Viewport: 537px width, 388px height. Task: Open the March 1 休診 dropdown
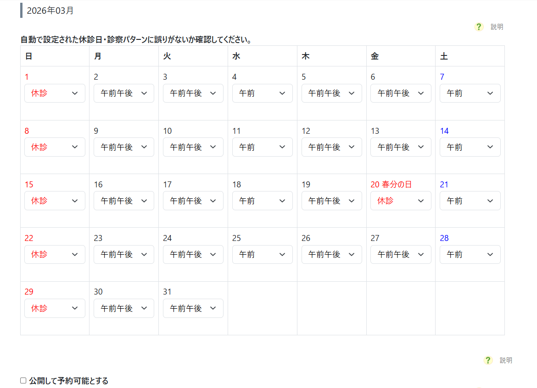click(55, 93)
